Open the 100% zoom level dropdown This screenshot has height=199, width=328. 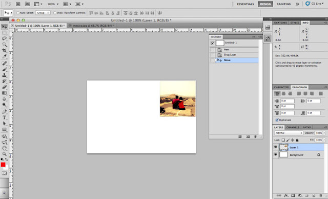click(x=53, y=4)
